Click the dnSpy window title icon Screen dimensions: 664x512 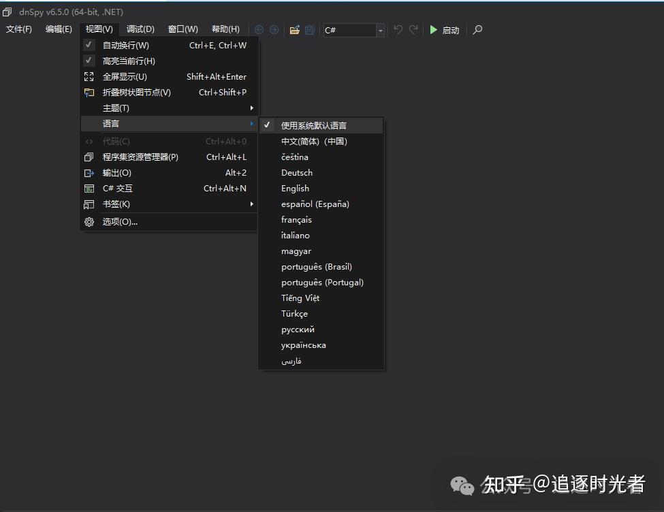coord(7,12)
